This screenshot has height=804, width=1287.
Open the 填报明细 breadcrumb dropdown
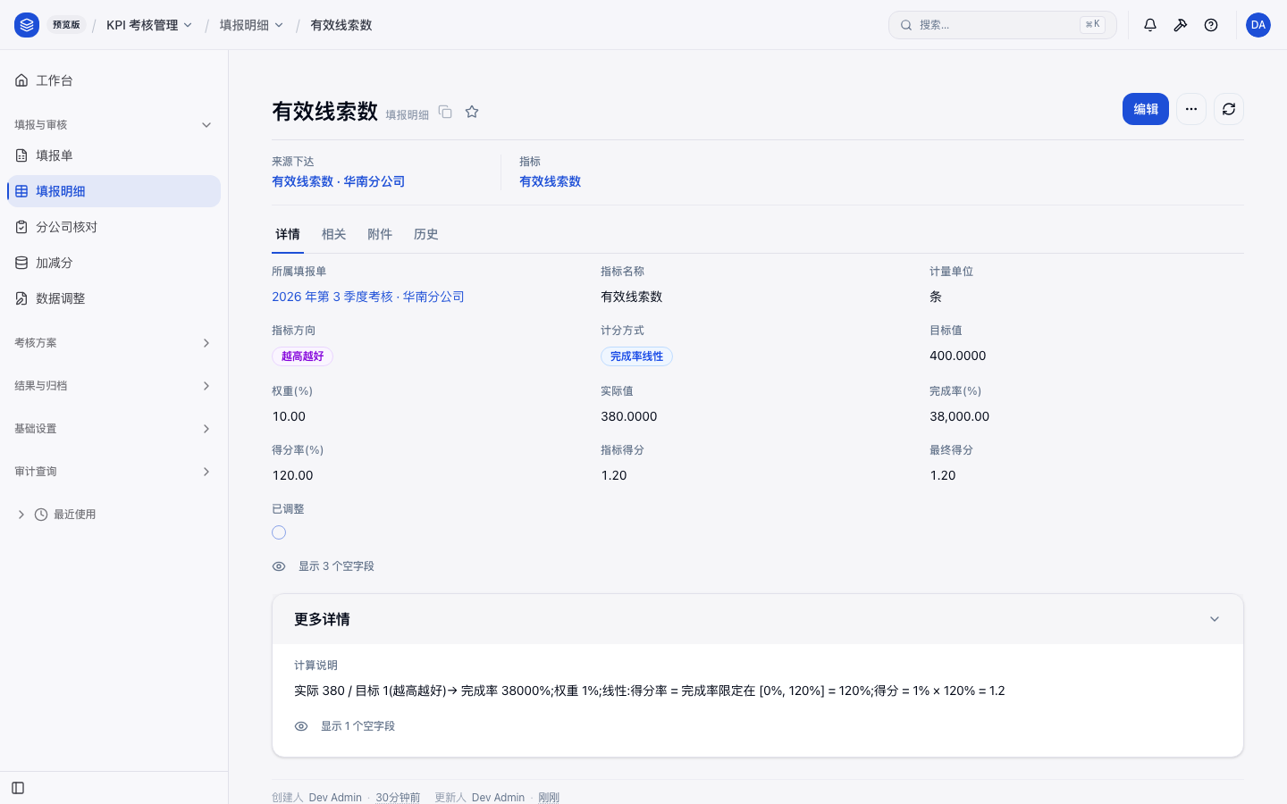tap(251, 25)
